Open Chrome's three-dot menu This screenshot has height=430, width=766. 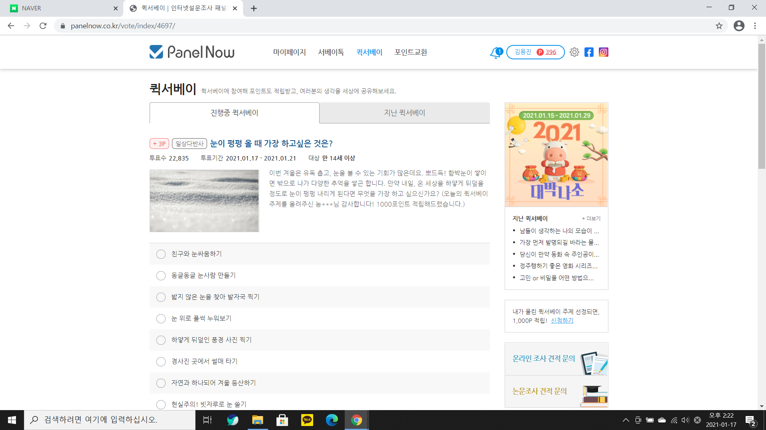click(x=755, y=26)
